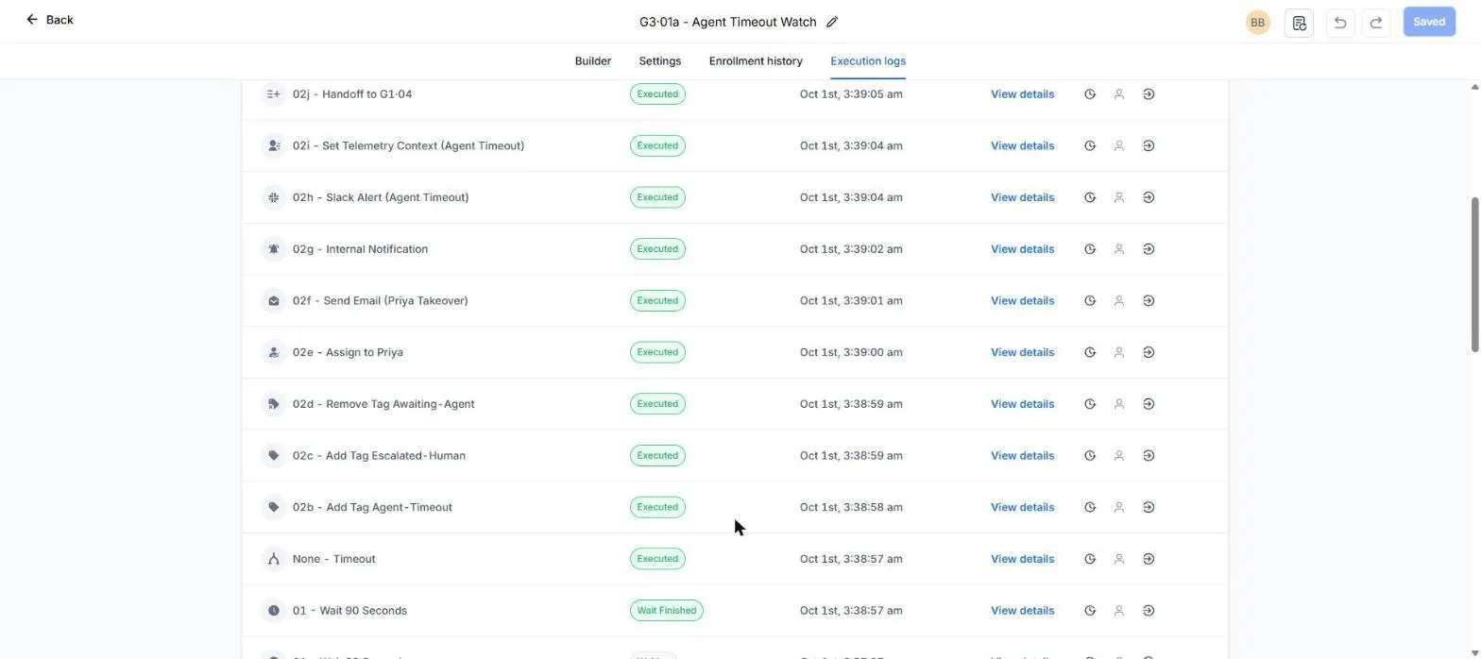
Task: View details for 02b Add Tag Agent-Timeout
Action: tap(1022, 507)
